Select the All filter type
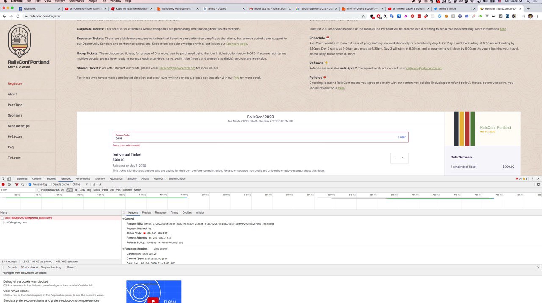542x303 pixels. 63,190
